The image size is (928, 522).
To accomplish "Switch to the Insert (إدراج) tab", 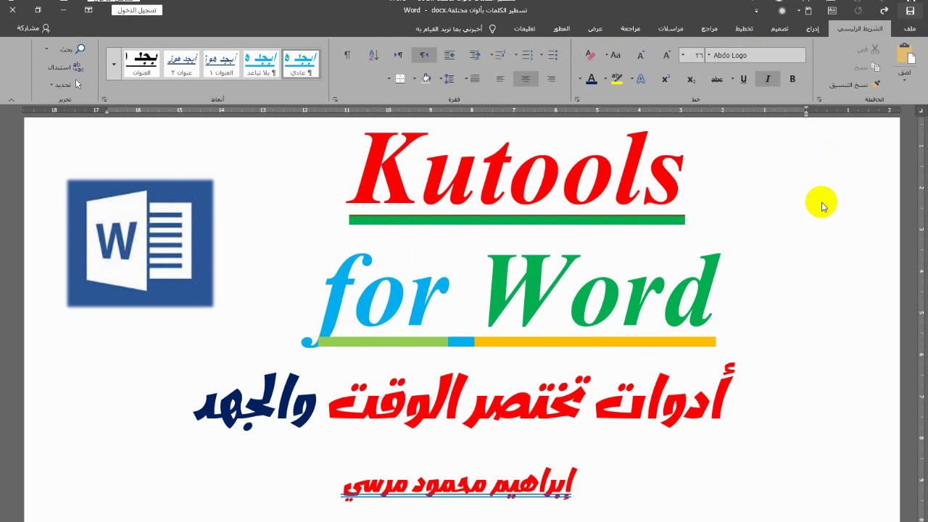I will pyautogui.click(x=813, y=29).
